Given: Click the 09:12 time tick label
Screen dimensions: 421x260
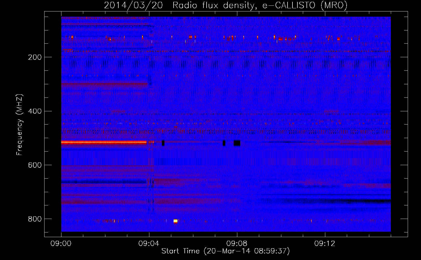Looking at the screenshot, I should click(325, 244).
